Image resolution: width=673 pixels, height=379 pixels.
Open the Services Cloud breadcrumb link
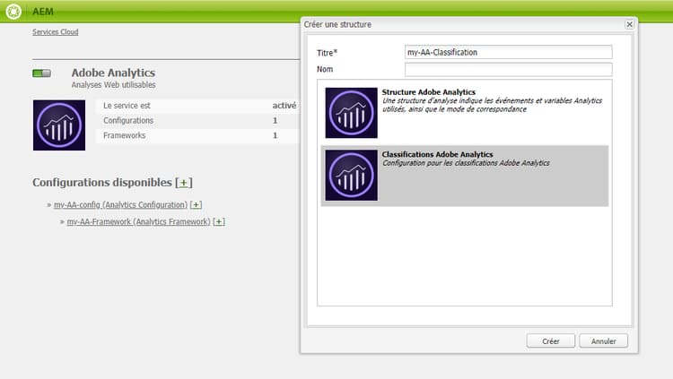coord(56,31)
